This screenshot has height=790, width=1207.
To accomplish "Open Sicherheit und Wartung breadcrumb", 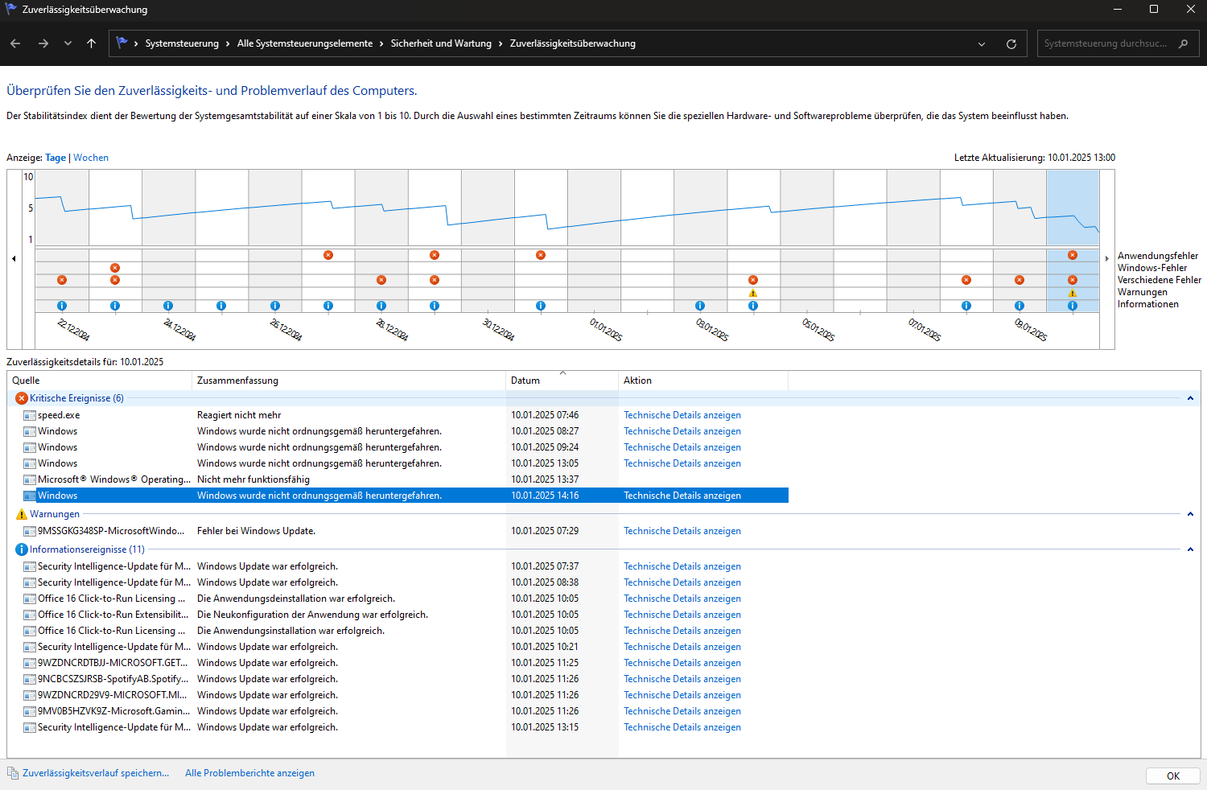I will pyautogui.click(x=441, y=43).
